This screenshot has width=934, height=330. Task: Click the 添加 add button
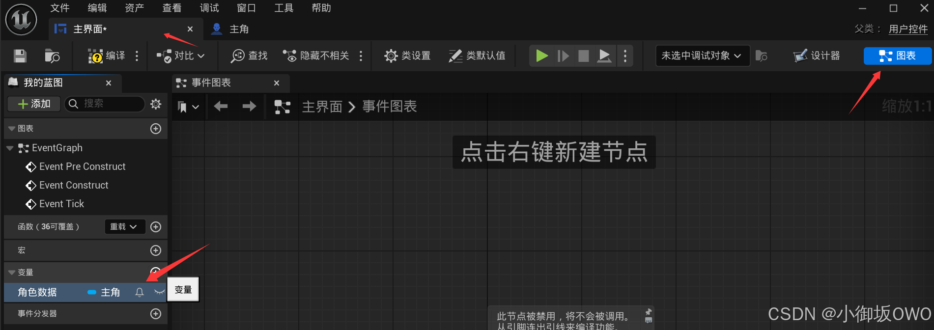[x=34, y=104]
